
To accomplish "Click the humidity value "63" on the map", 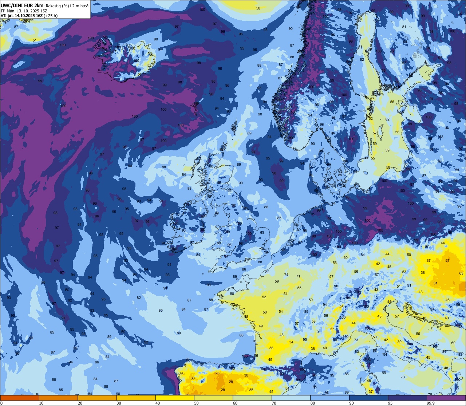I will (x=461, y=273).
